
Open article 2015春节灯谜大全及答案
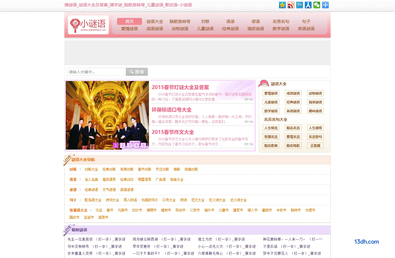(x=180, y=87)
